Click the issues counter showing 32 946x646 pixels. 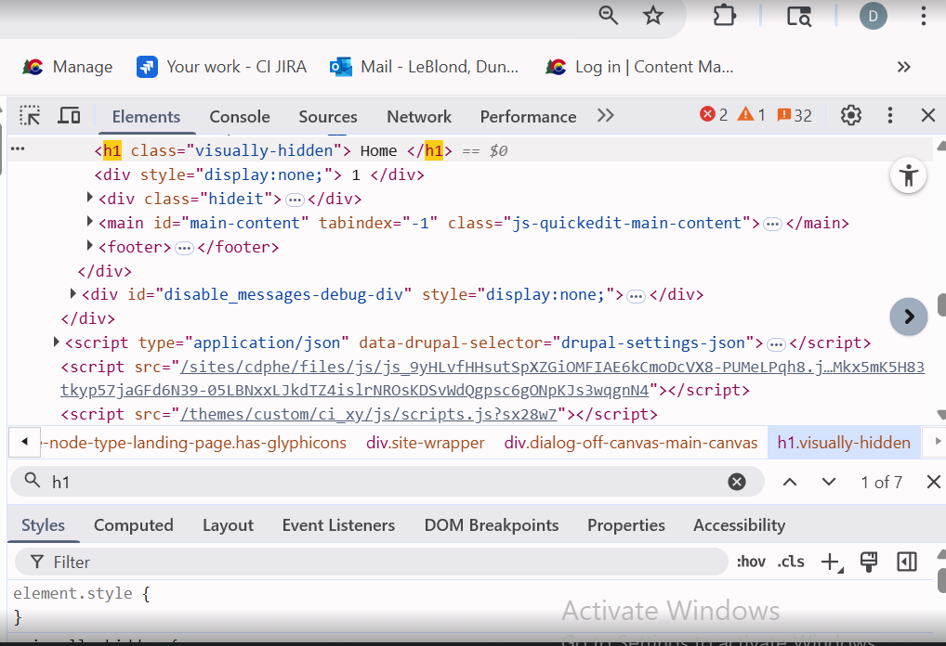[795, 114]
